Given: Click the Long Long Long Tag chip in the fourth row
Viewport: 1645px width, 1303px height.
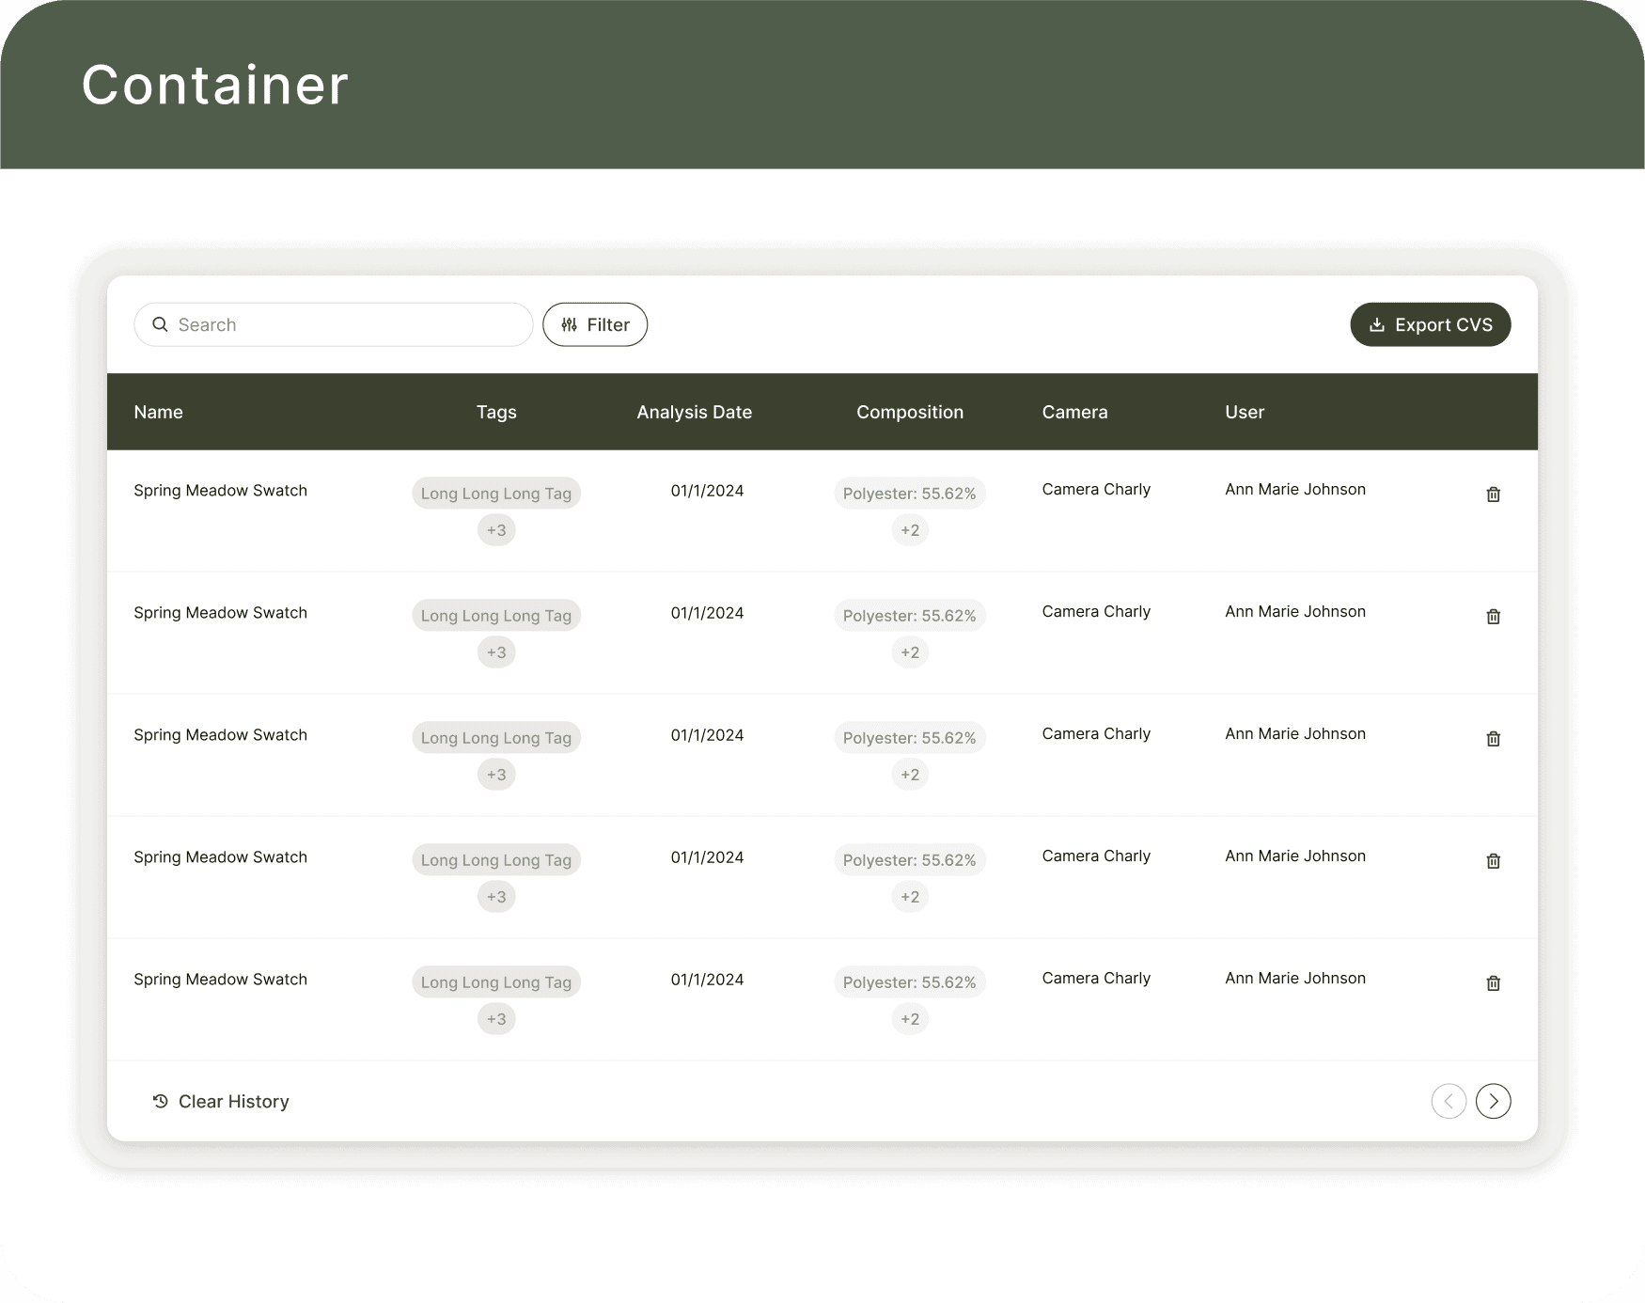Looking at the screenshot, I should 496,860.
